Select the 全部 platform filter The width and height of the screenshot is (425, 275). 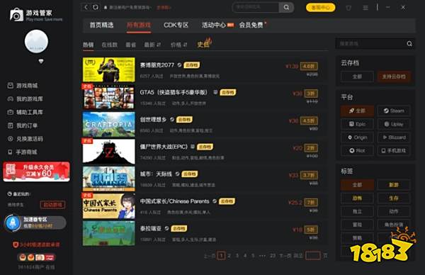[357, 111]
